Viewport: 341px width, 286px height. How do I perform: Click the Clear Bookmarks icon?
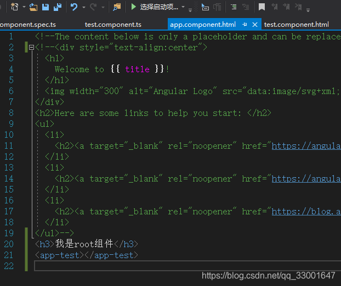[298, 7]
